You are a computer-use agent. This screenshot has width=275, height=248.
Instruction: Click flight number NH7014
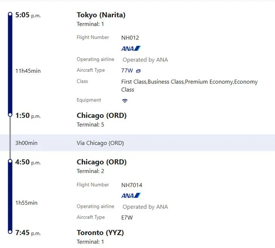[132, 185]
